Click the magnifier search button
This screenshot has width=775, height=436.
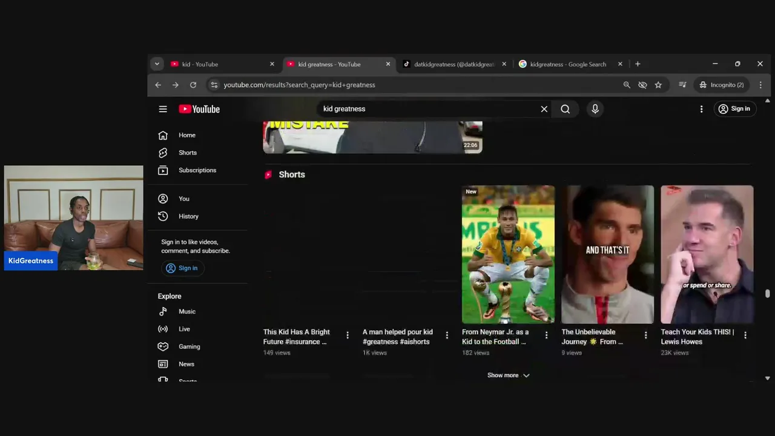coord(566,109)
